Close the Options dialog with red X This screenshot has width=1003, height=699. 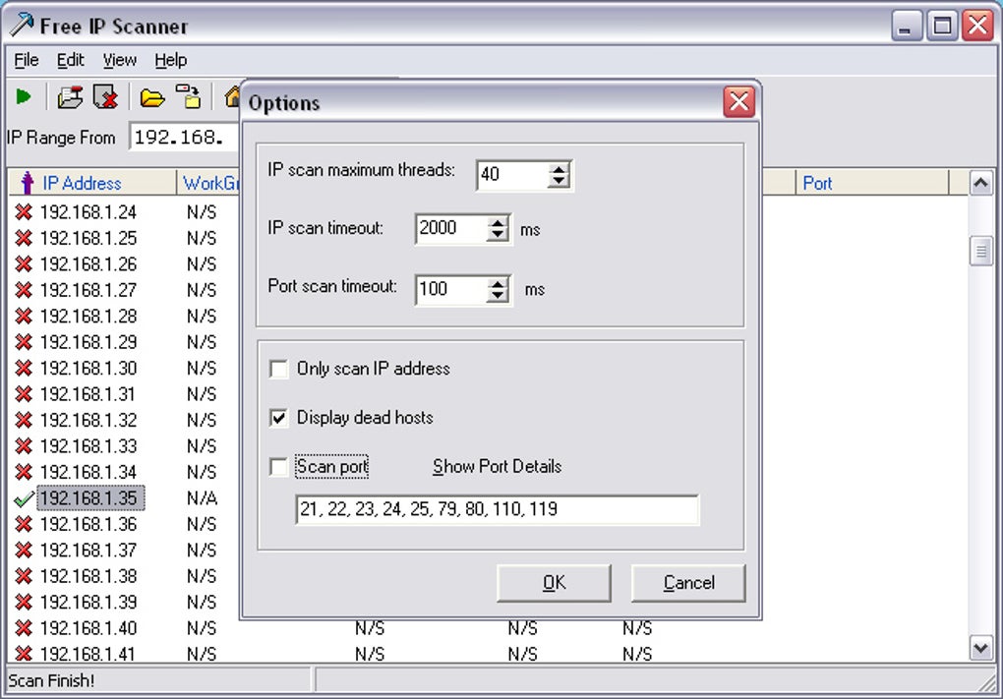pyautogui.click(x=738, y=101)
